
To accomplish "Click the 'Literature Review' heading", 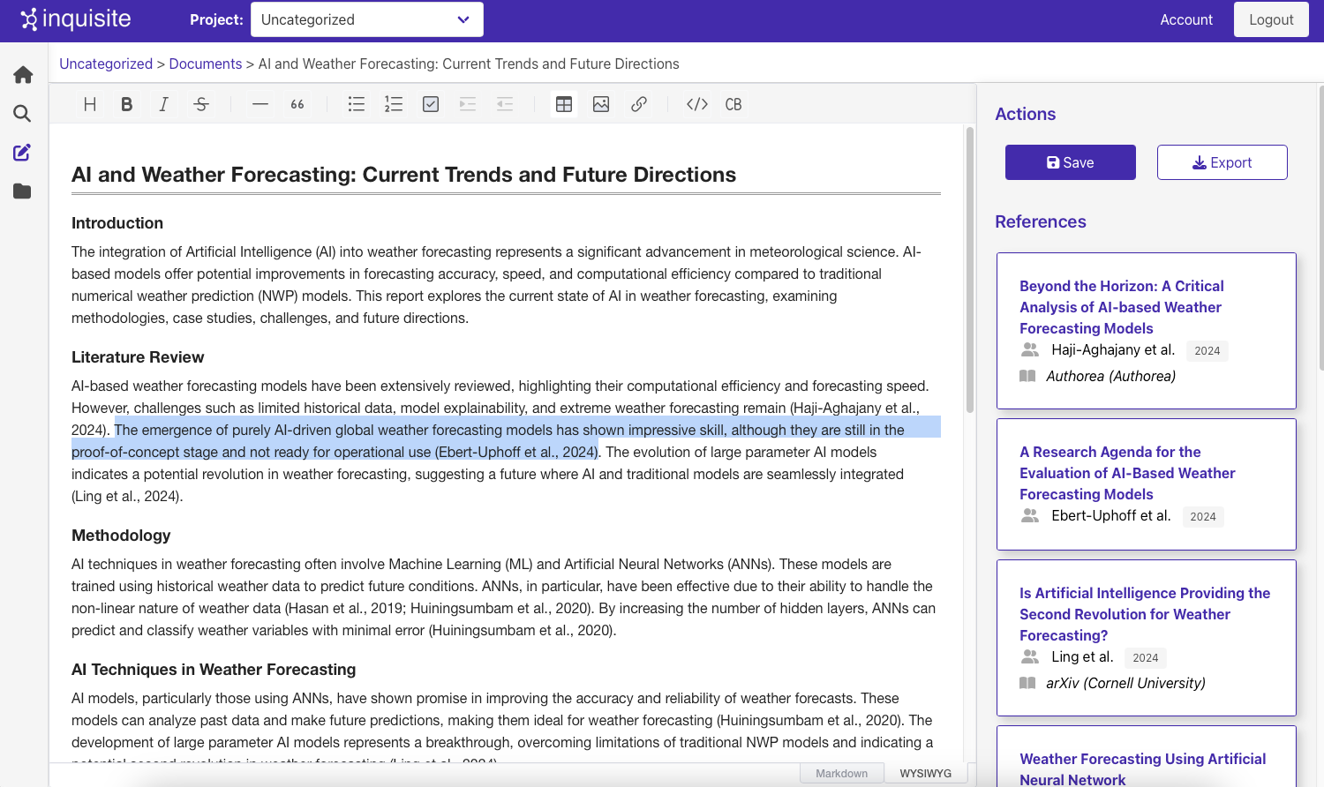I will pyautogui.click(x=138, y=357).
